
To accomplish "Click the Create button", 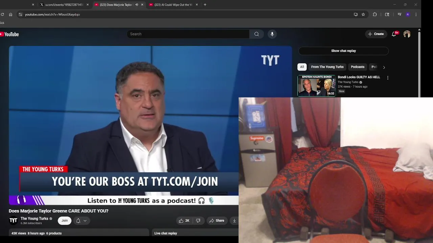I will pyautogui.click(x=375, y=34).
